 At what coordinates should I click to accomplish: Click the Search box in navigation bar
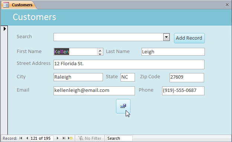click(119, 138)
